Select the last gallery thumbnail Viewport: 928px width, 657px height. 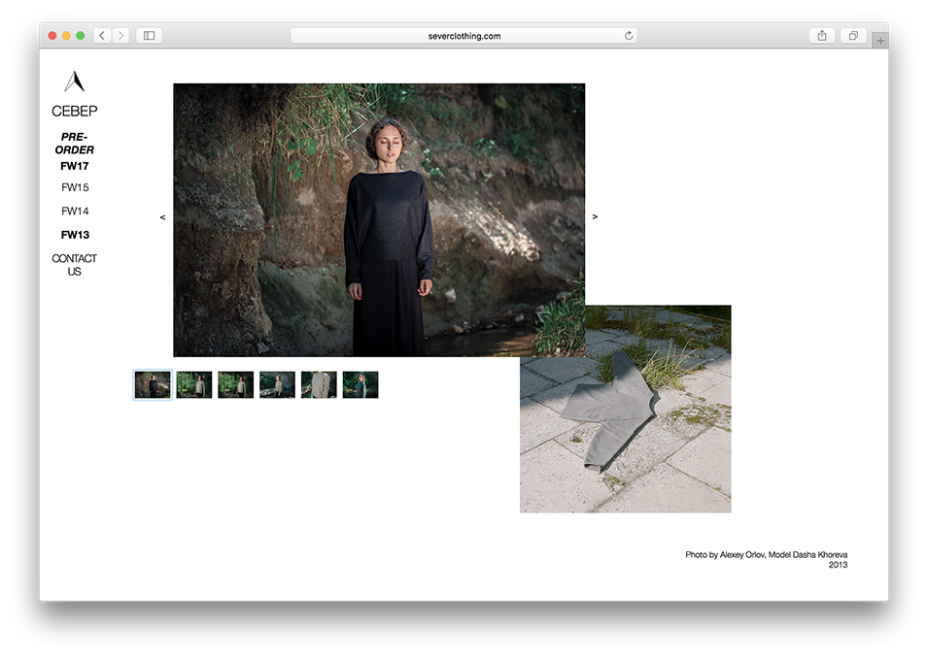(x=361, y=385)
